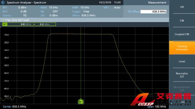Image resolution: width=195 pixels, height=109 pixels.
Task: Open the Level setting softkey
Action: click(182, 61)
